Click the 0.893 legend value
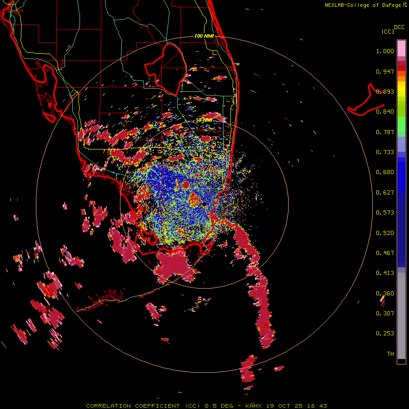Screen dimensions: 409x409 pos(385,91)
